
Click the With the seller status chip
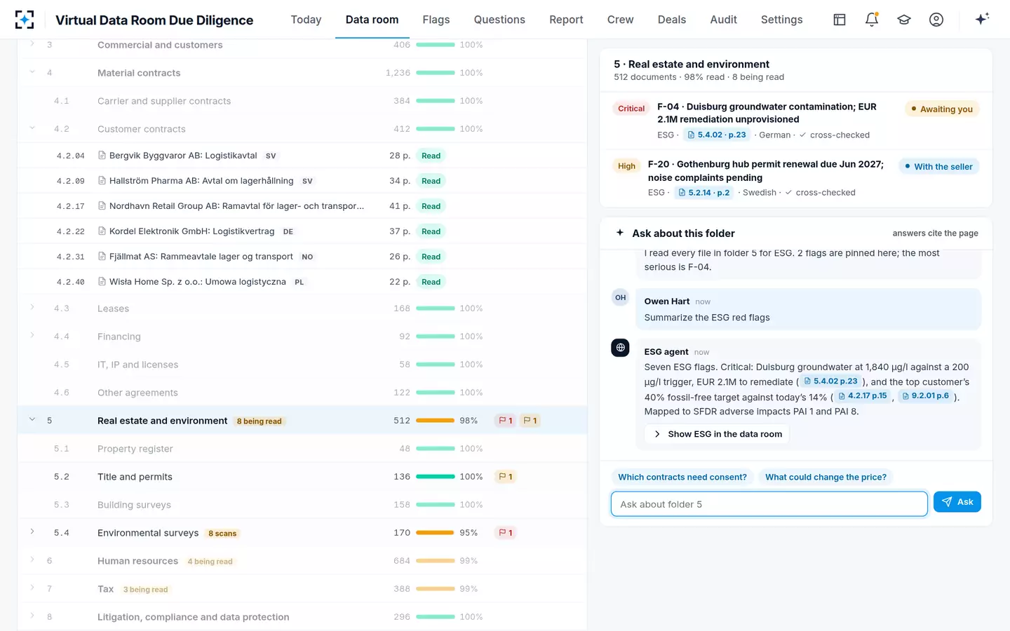[938, 167]
